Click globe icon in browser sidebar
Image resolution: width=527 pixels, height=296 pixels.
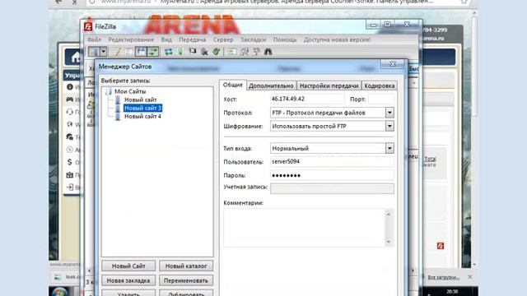(70, 124)
